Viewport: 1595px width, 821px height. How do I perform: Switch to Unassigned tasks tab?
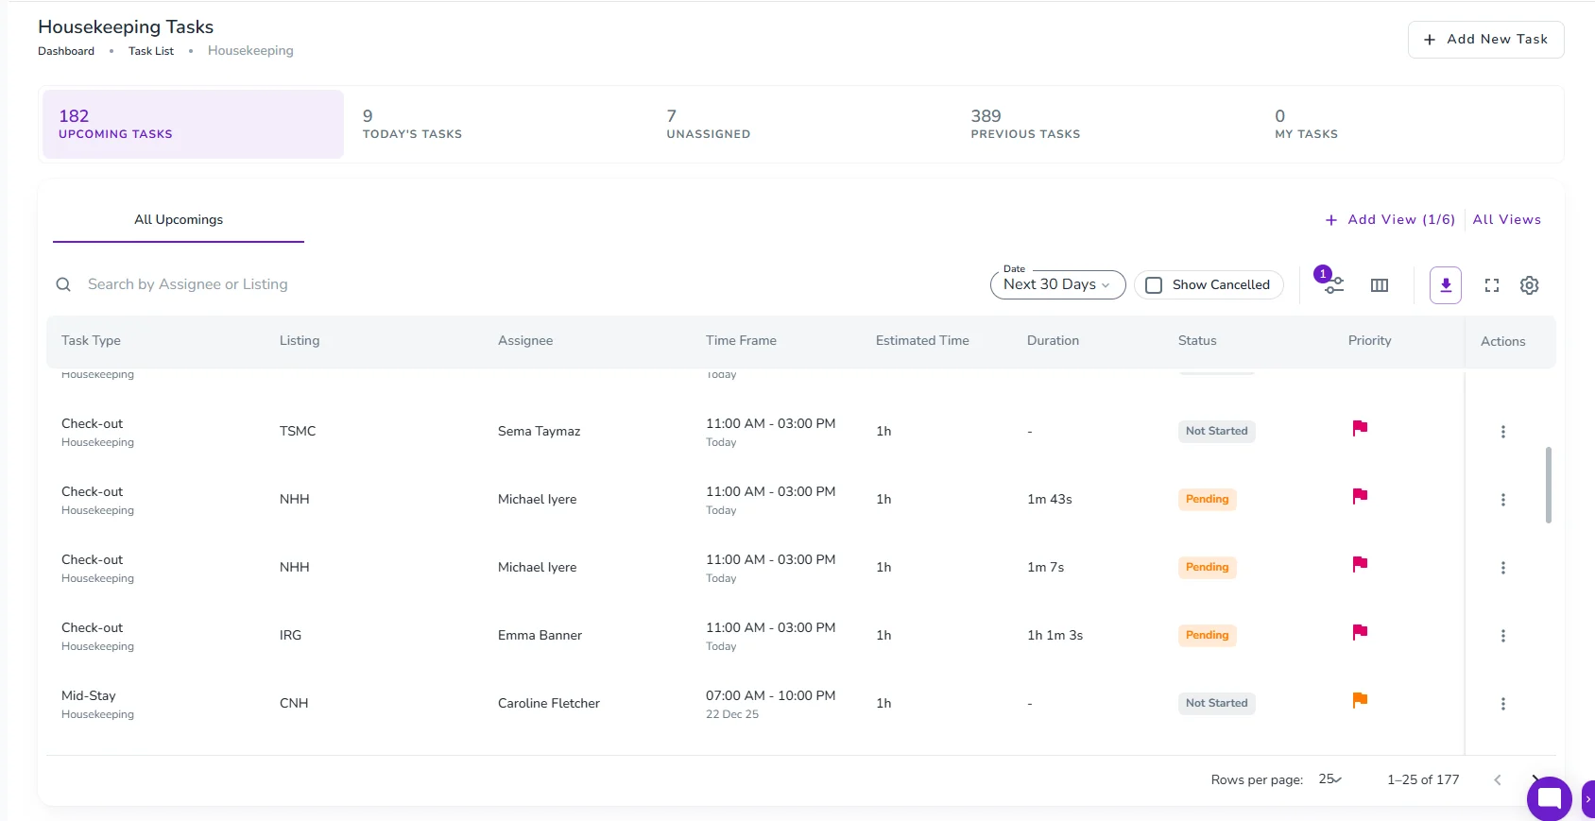[708, 124]
